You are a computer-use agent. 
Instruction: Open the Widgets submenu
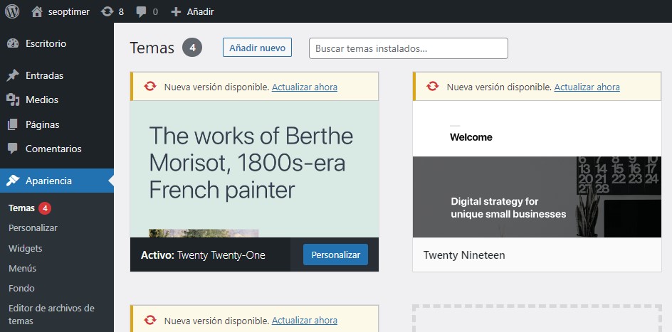point(26,248)
